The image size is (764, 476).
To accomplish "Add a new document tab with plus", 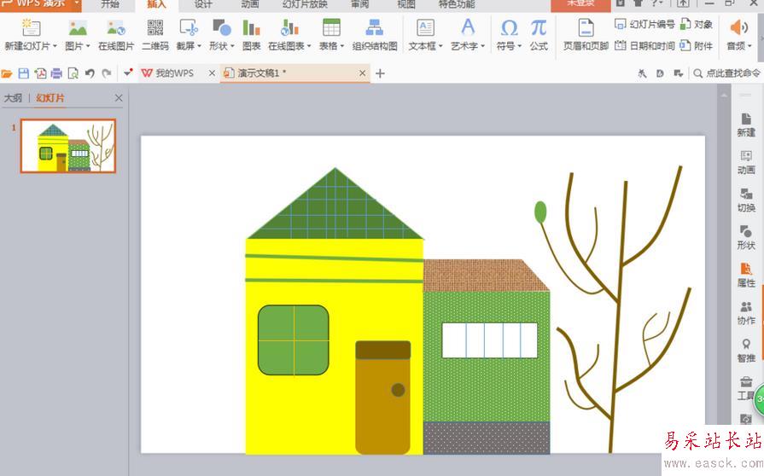I will (380, 73).
